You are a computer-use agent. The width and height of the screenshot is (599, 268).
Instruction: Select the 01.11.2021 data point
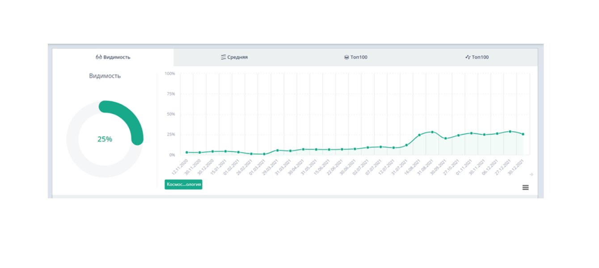[471, 133]
